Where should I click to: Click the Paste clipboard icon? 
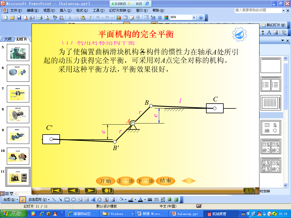click(x=83, y=18)
